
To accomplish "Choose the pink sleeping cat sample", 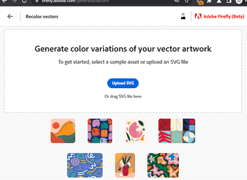I will point(135,131).
